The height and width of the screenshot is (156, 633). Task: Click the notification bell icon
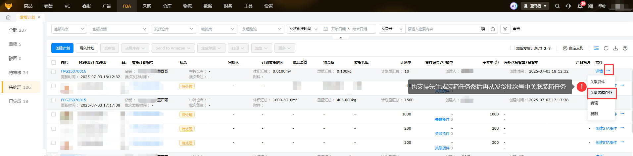click(580, 6)
